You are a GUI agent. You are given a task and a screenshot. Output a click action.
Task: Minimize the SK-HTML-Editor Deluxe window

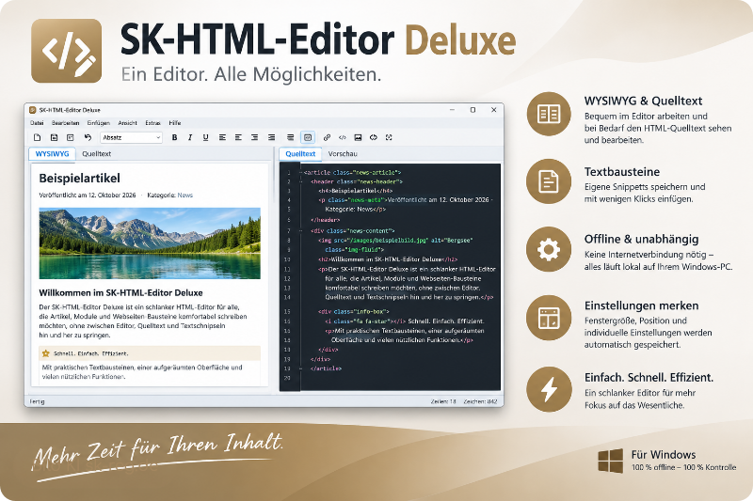pos(452,110)
